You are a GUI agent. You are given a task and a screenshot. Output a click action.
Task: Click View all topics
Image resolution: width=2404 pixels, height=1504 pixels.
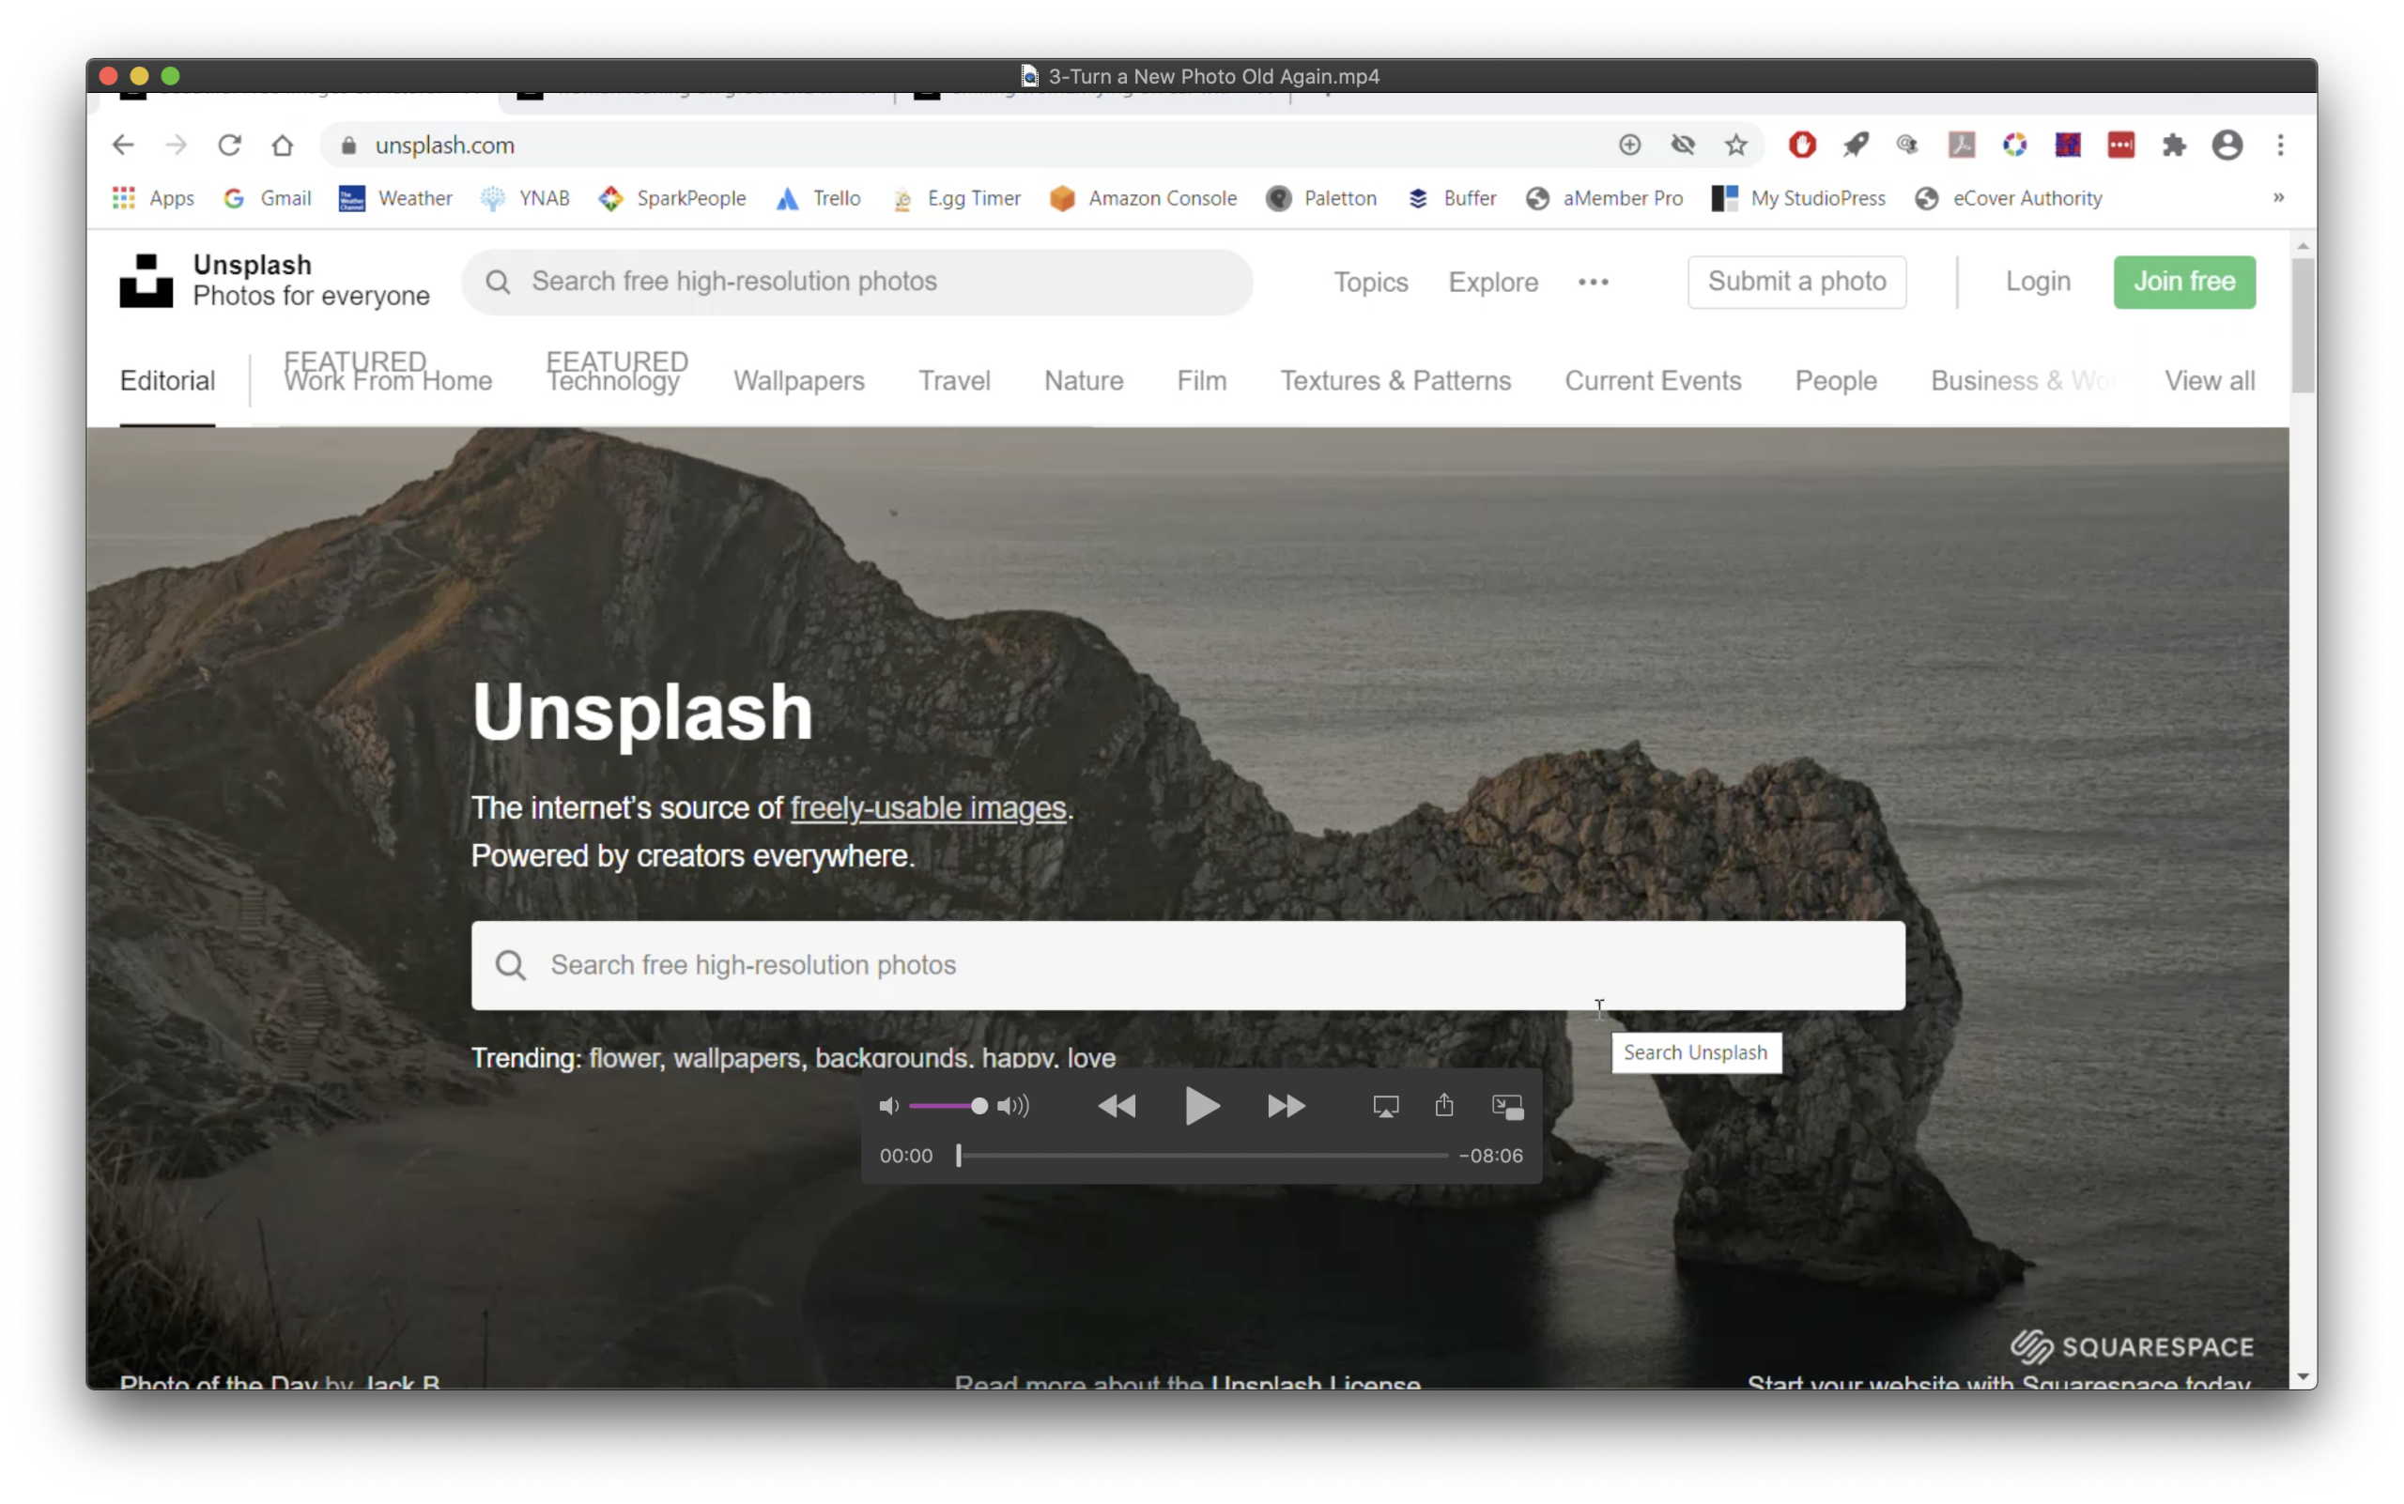2209,381
